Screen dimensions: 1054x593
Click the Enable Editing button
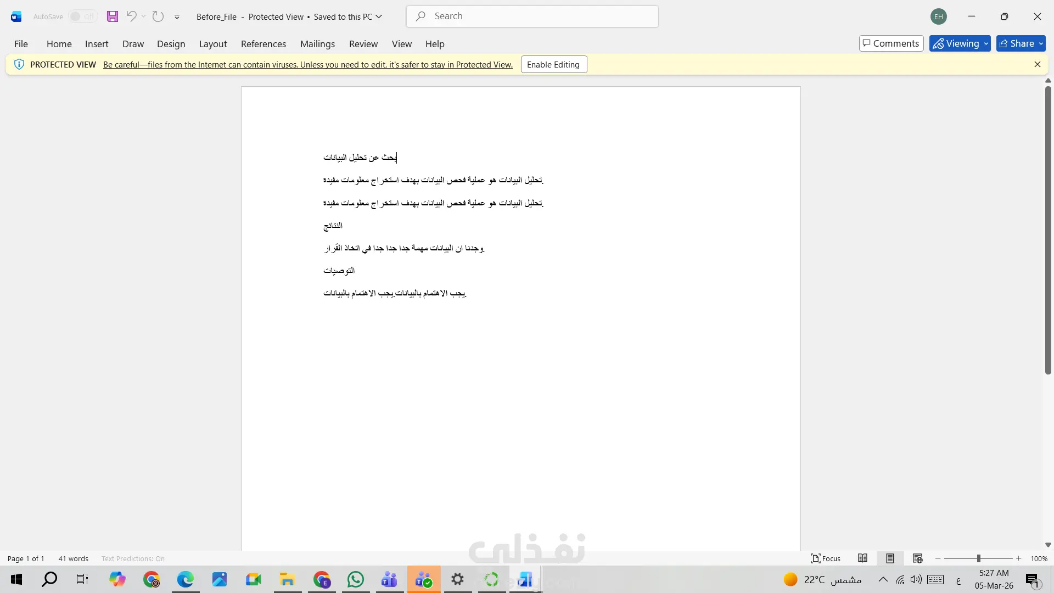[x=553, y=64]
